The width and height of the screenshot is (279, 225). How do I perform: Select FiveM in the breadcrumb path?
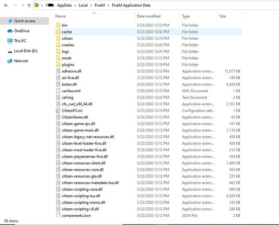100,5
